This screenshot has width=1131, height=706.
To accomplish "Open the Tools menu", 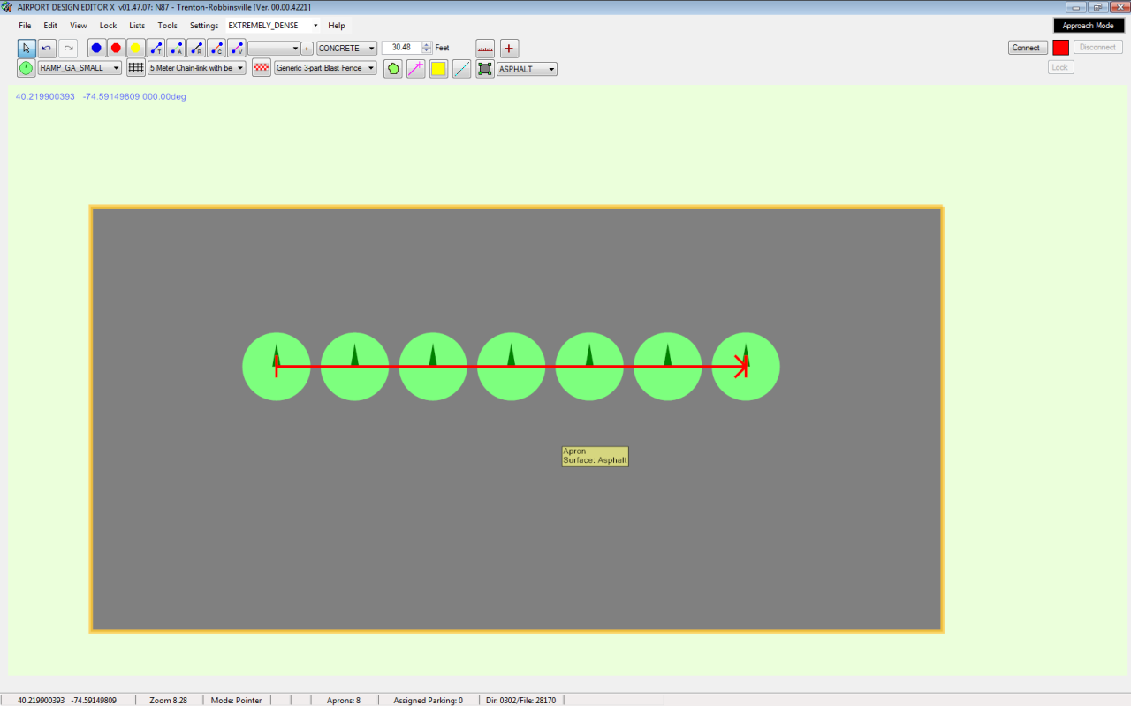I will [168, 26].
